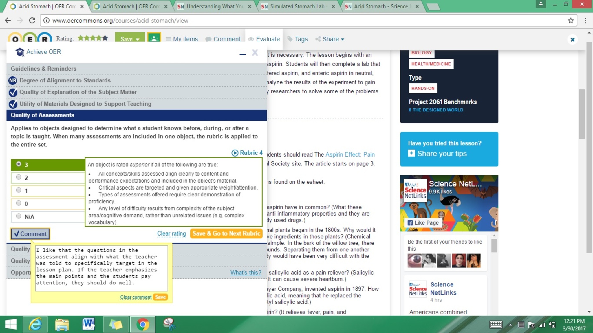Viewport: 593px width, 333px height.
Task: Open the Evaluate tab
Action: [264, 39]
